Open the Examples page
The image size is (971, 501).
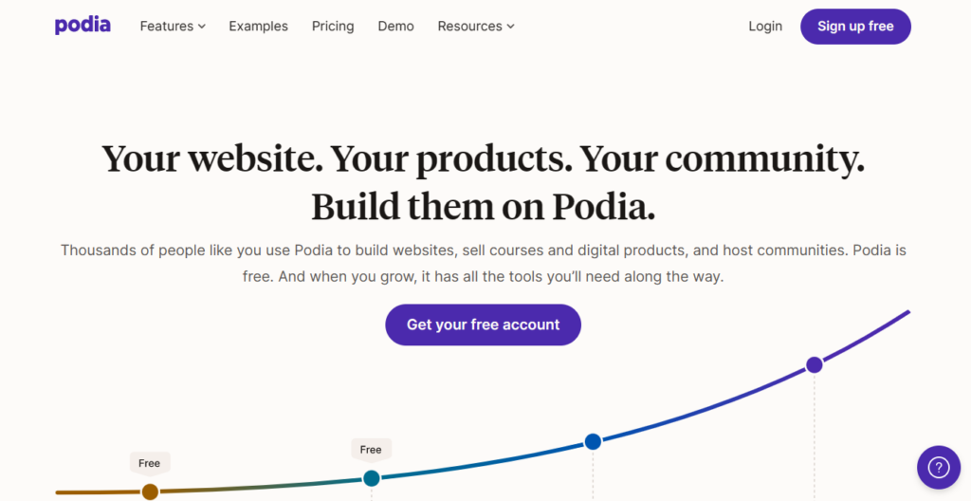click(x=258, y=26)
